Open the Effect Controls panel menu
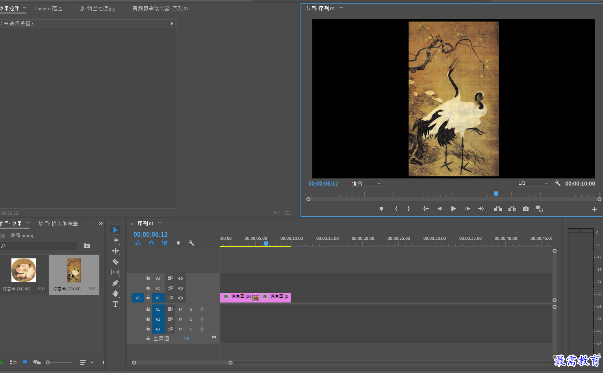This screenshot has width=603, height=373. 24,9
